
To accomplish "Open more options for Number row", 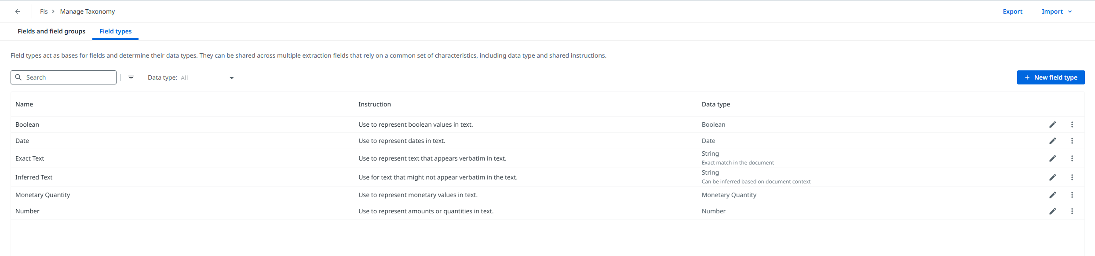I will [1072, 211].
